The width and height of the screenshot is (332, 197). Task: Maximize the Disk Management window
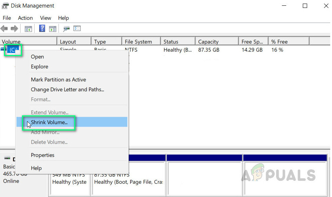(305, 6)
